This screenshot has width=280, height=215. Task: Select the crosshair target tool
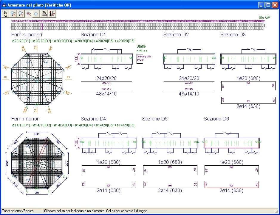click(36, 14)
